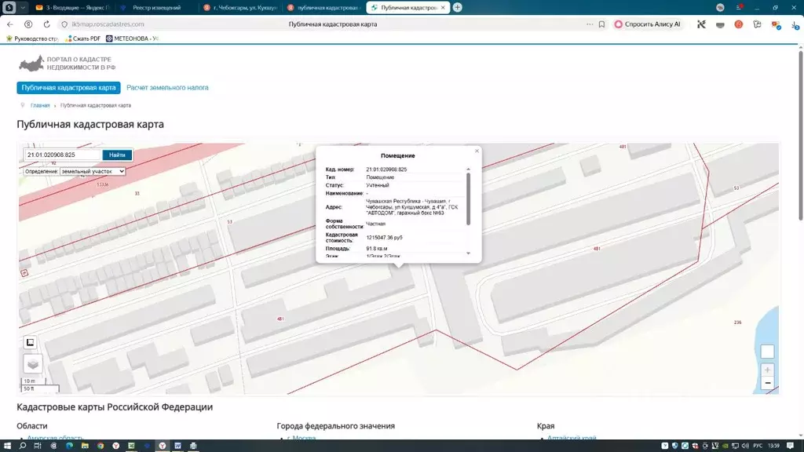Open 'МЕТЕОНОВА' bookmark
The width and height of the screenshot is (804, 452).
coord(132,38)
